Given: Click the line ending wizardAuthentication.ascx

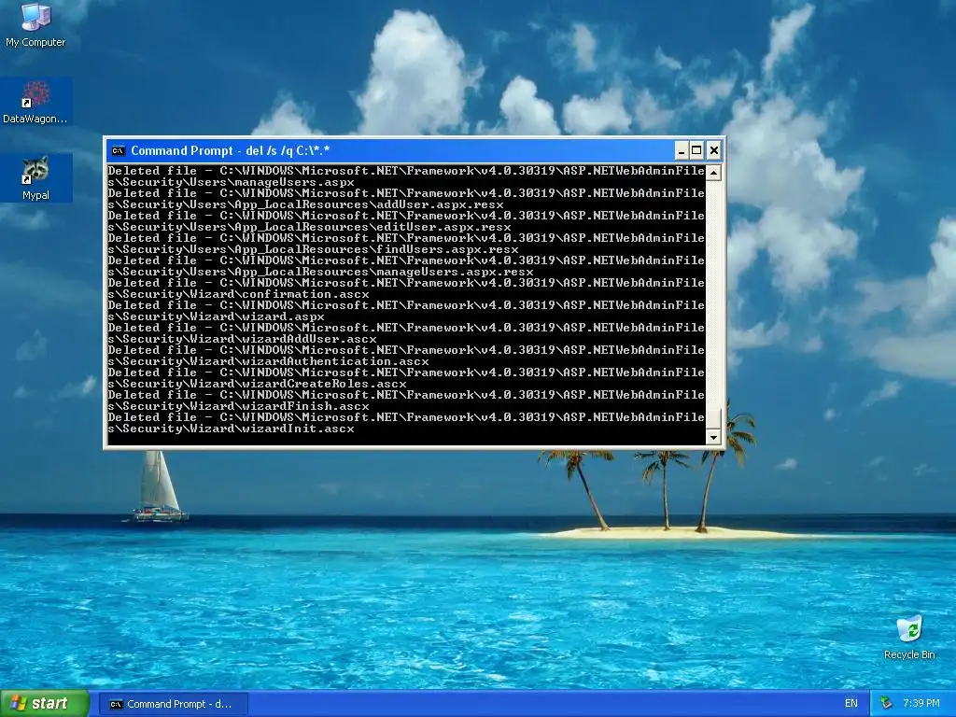Looking at the screenshot, I should 268,361.
